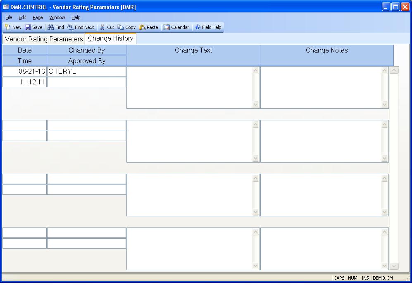Click the Paste clipboard icon
The image size is (412, 285).
(x=142, y=27)
